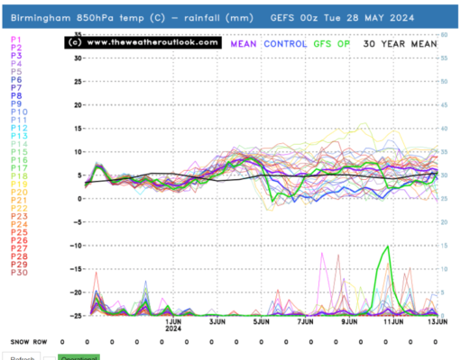Select ensemble member P16 in legend
Screen dimensions: 461x360
tap(19, 160)
